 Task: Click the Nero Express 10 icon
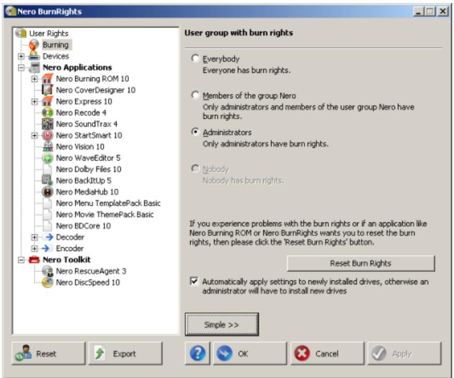click(x=47, y=101)
